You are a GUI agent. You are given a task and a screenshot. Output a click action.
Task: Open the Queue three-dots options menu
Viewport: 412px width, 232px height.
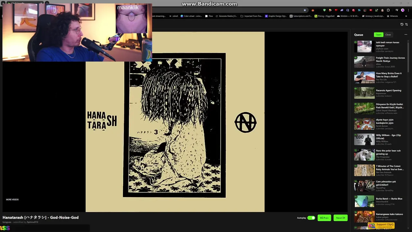406,34
